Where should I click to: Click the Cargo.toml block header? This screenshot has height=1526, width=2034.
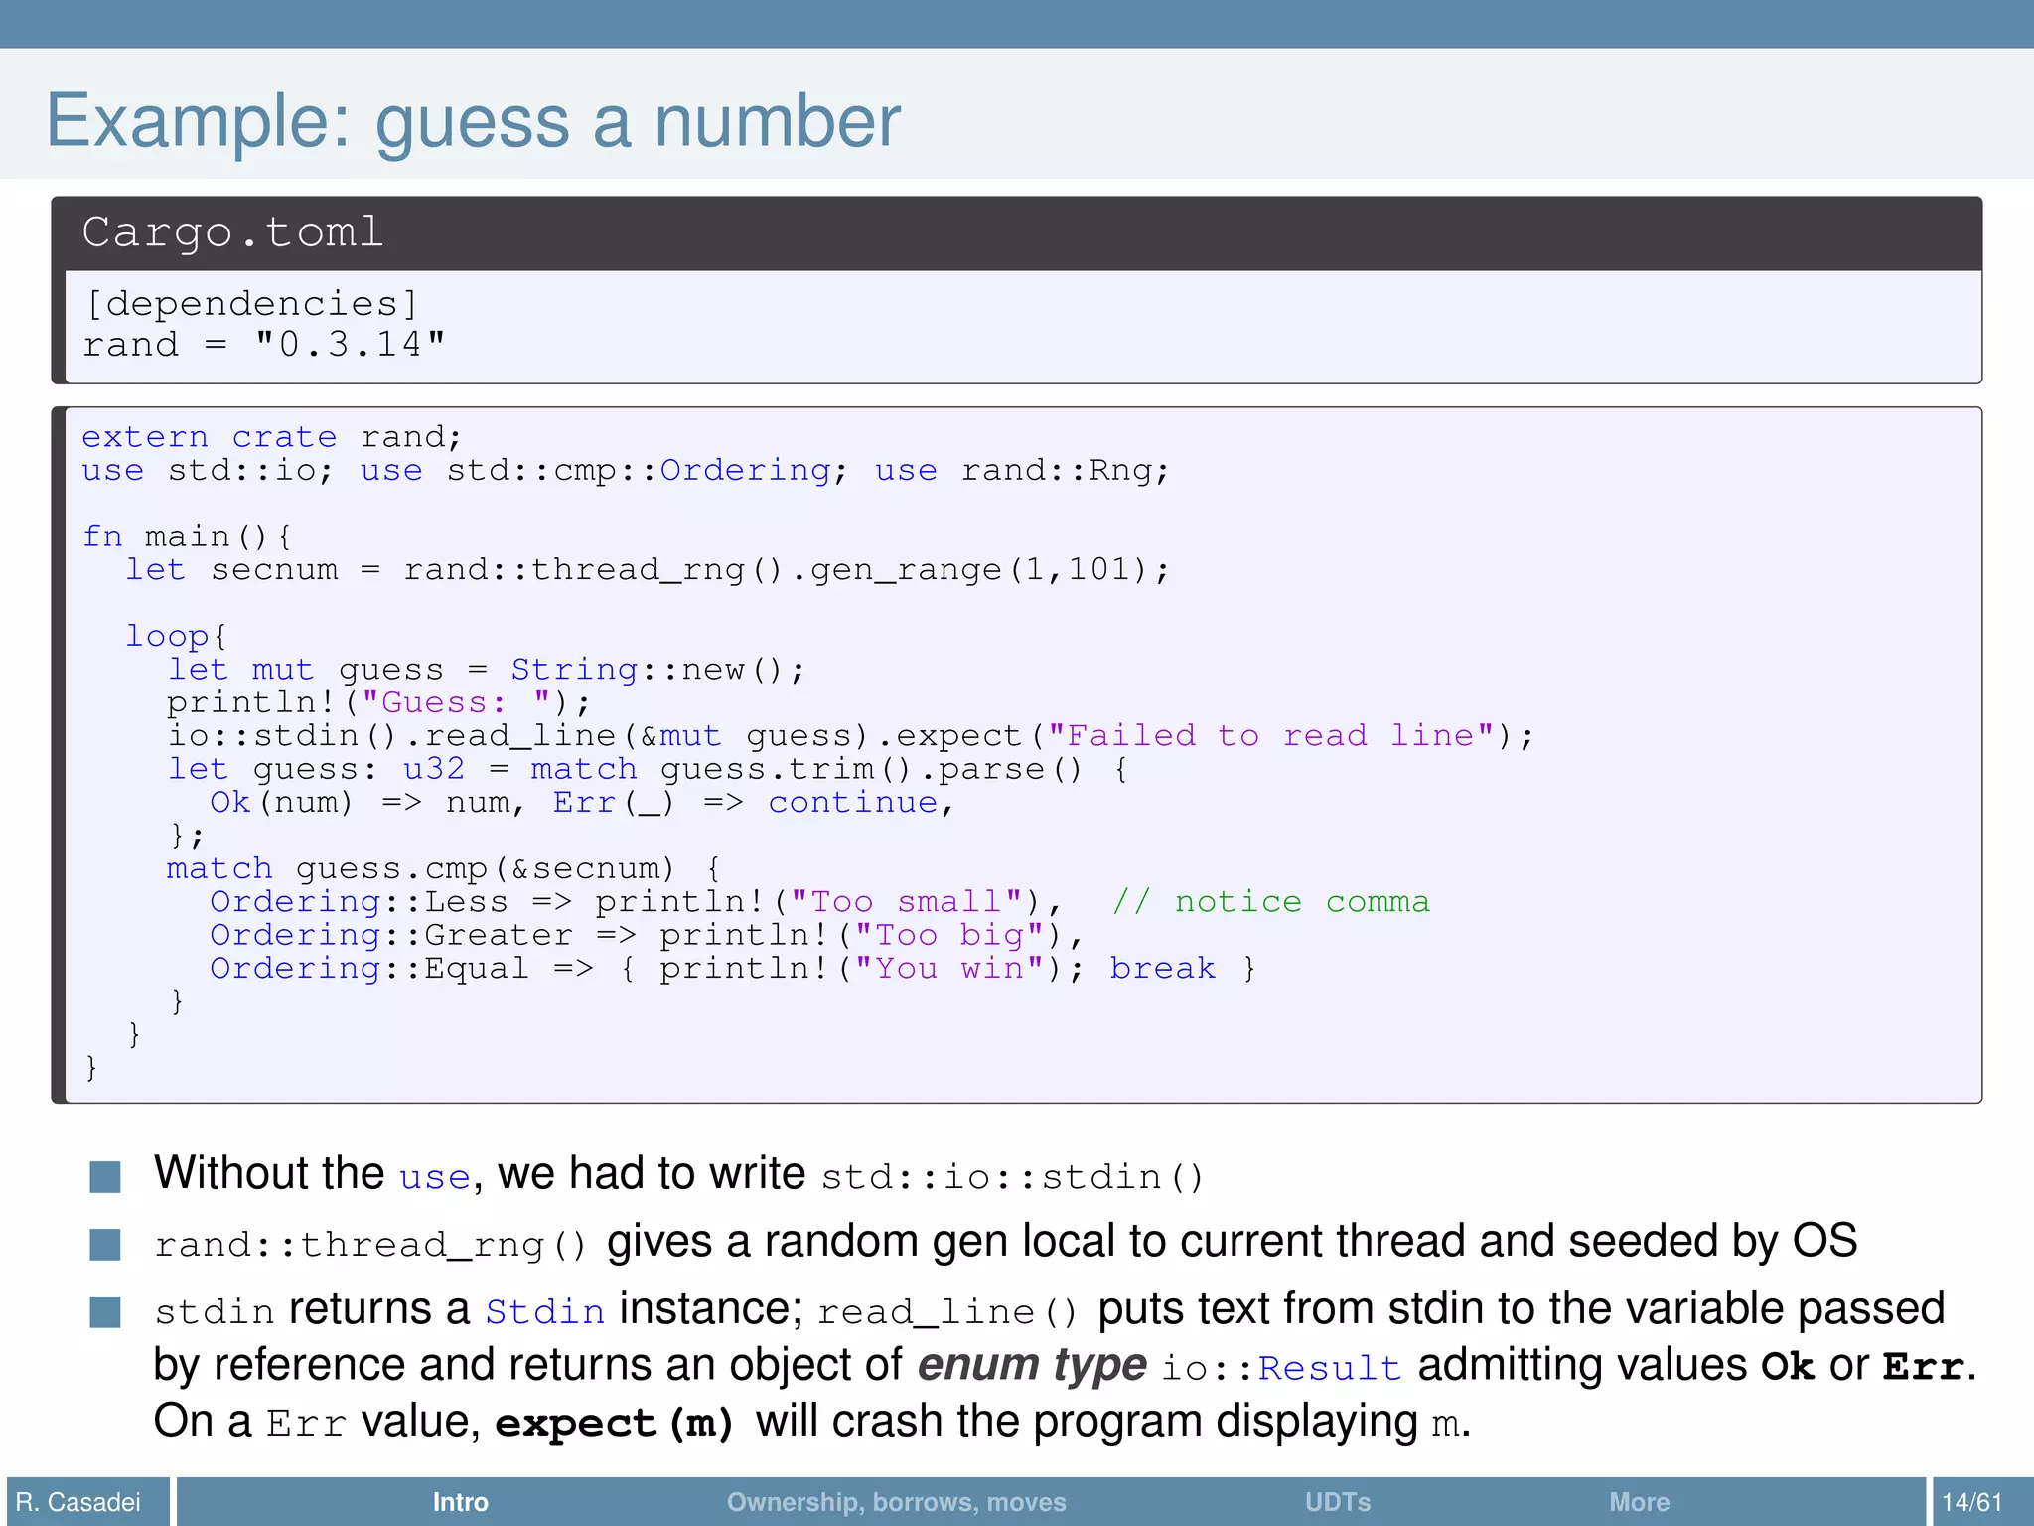tap(232, 232)
